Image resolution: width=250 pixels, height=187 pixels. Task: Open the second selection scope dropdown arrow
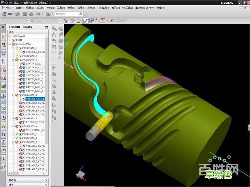tap(60, 21)
